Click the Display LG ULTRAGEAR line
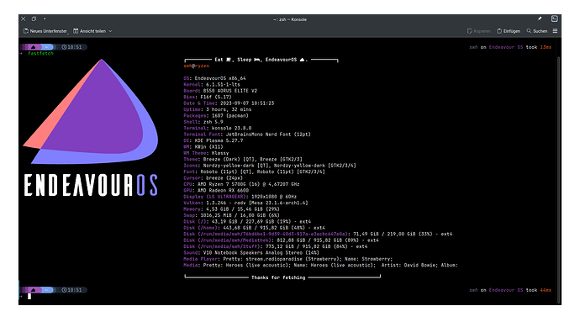580x327 pixels. point(240,197)
